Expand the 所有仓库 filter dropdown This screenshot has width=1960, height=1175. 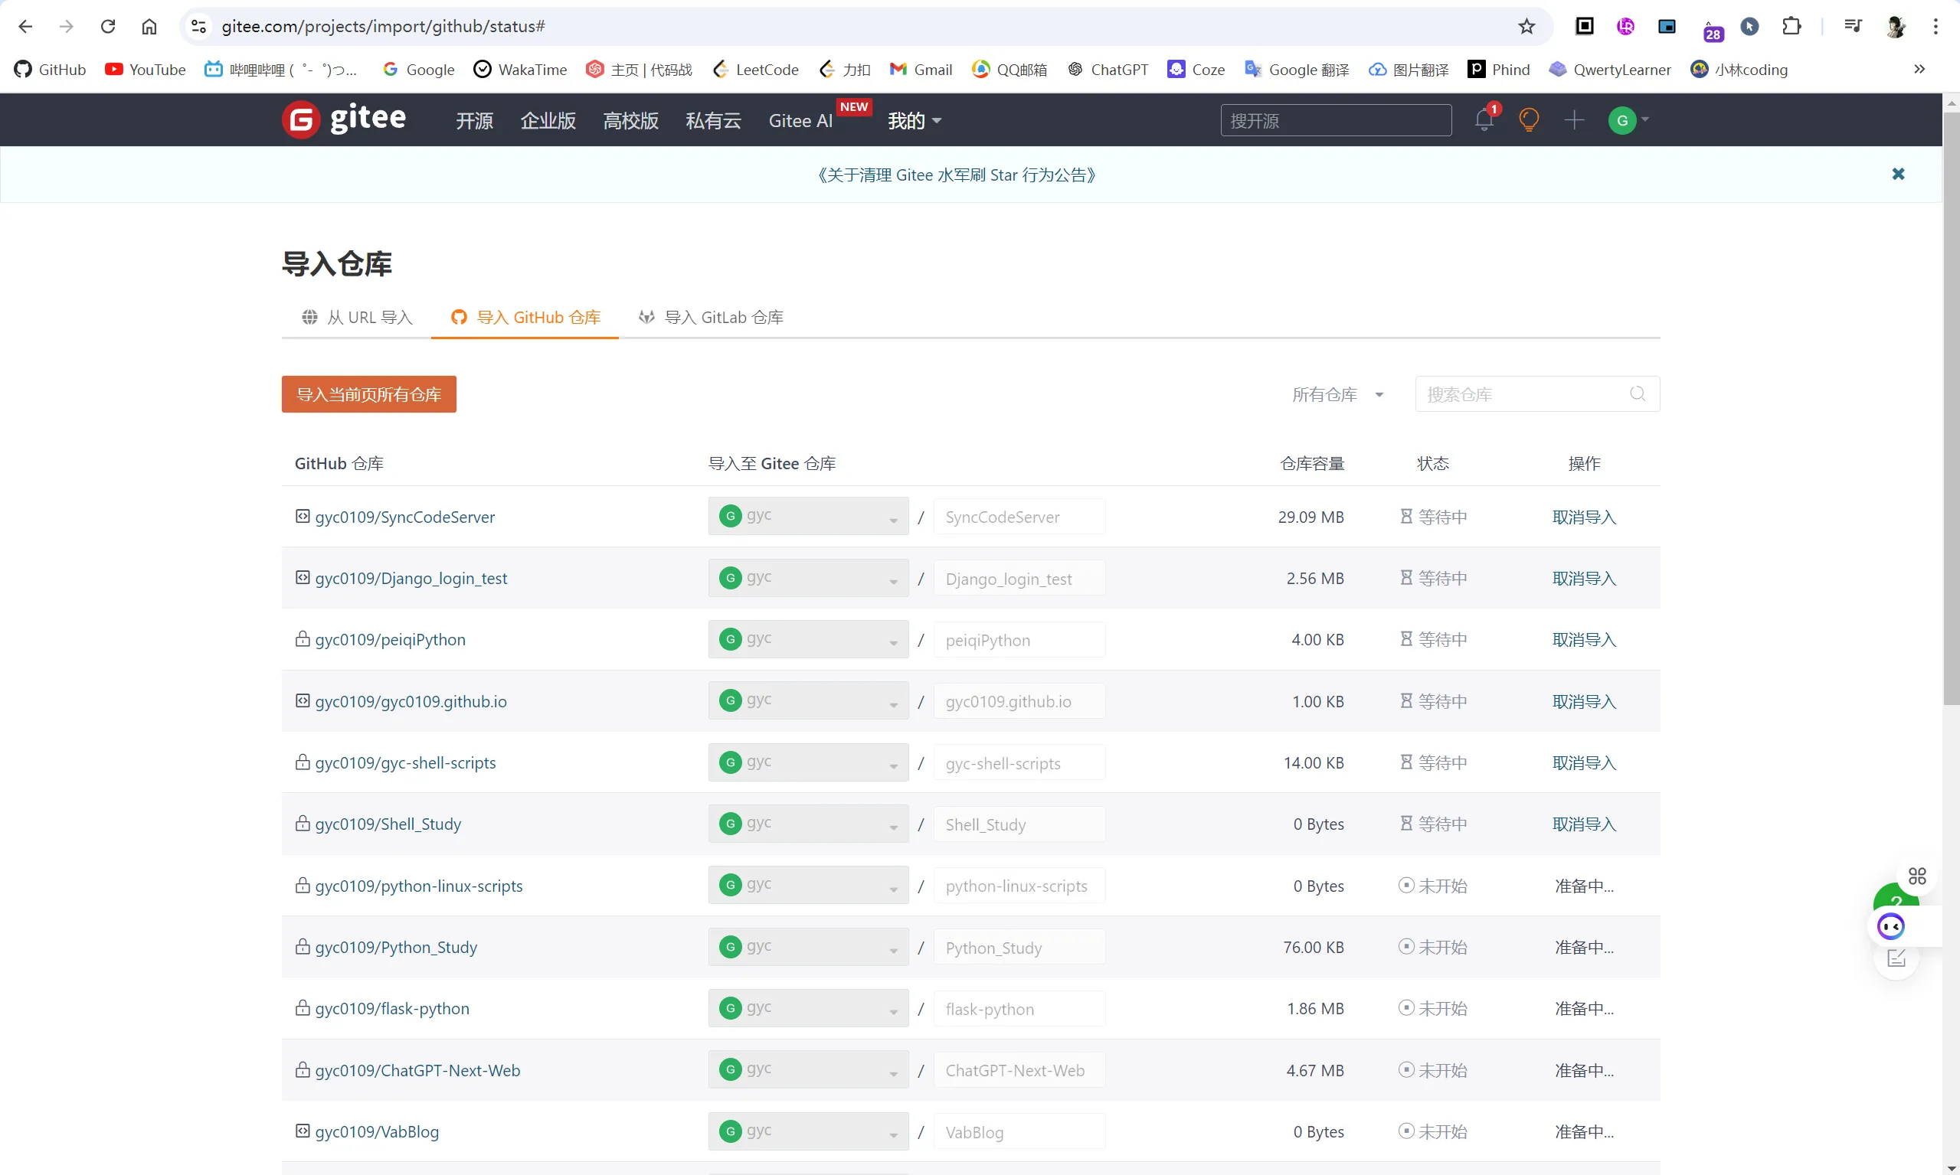pos(1337,394)
